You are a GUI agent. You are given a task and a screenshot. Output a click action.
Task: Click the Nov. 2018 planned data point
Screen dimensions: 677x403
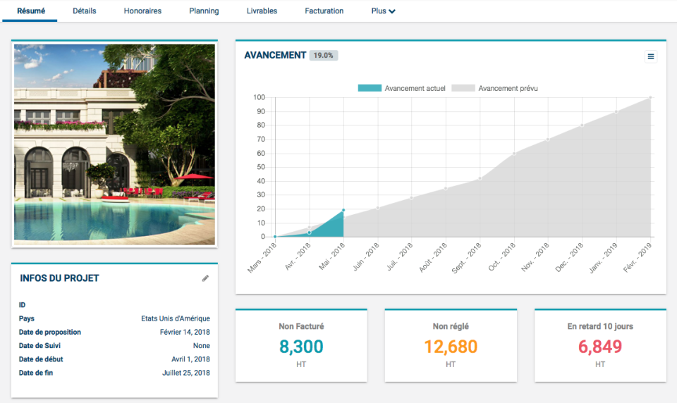point(548,139)
